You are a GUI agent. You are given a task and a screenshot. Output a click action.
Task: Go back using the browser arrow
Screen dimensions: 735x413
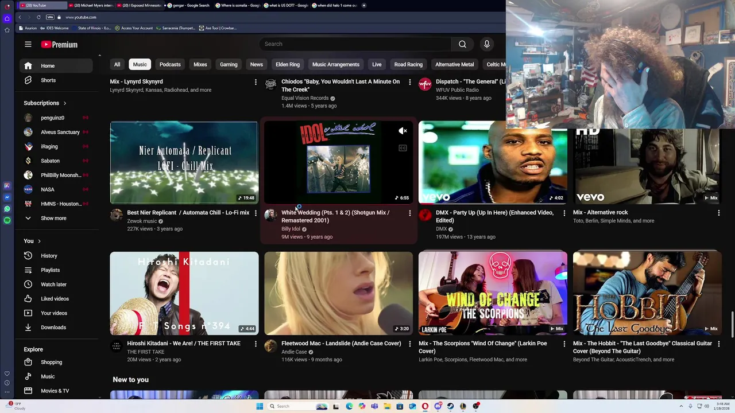point(20,17)
